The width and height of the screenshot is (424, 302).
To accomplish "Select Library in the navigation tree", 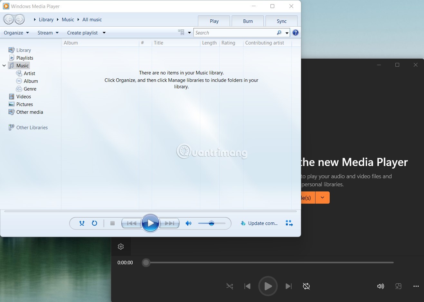I will pos(20,50).
